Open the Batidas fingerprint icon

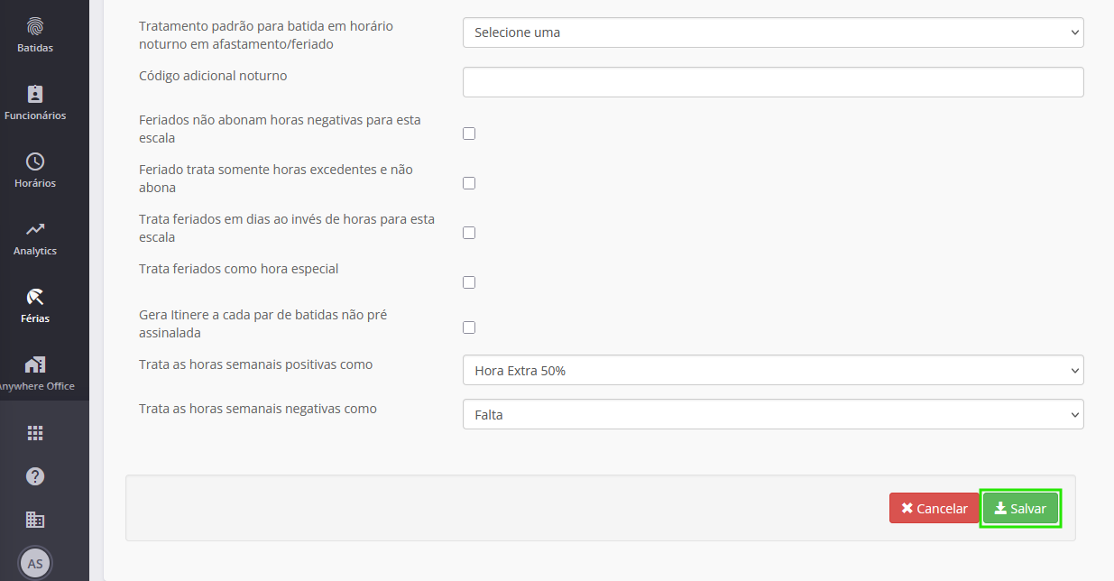(35, 26)
